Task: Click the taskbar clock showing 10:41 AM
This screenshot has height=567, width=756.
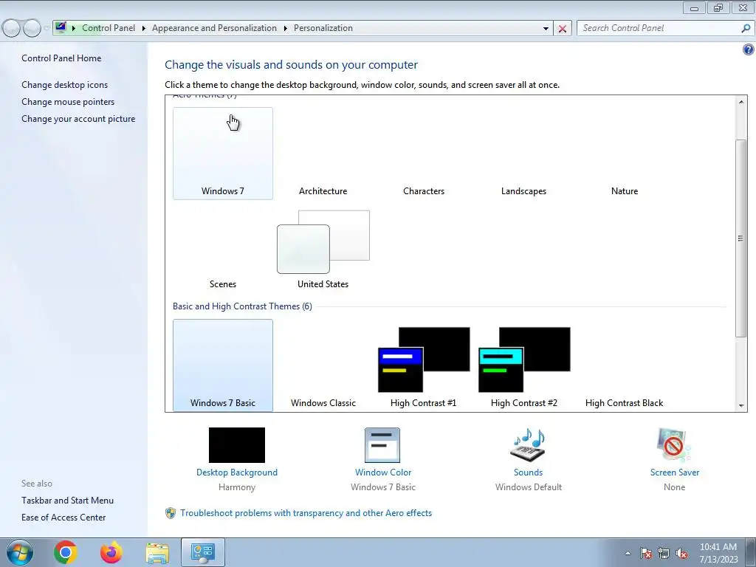Action: tap(718, 553)
